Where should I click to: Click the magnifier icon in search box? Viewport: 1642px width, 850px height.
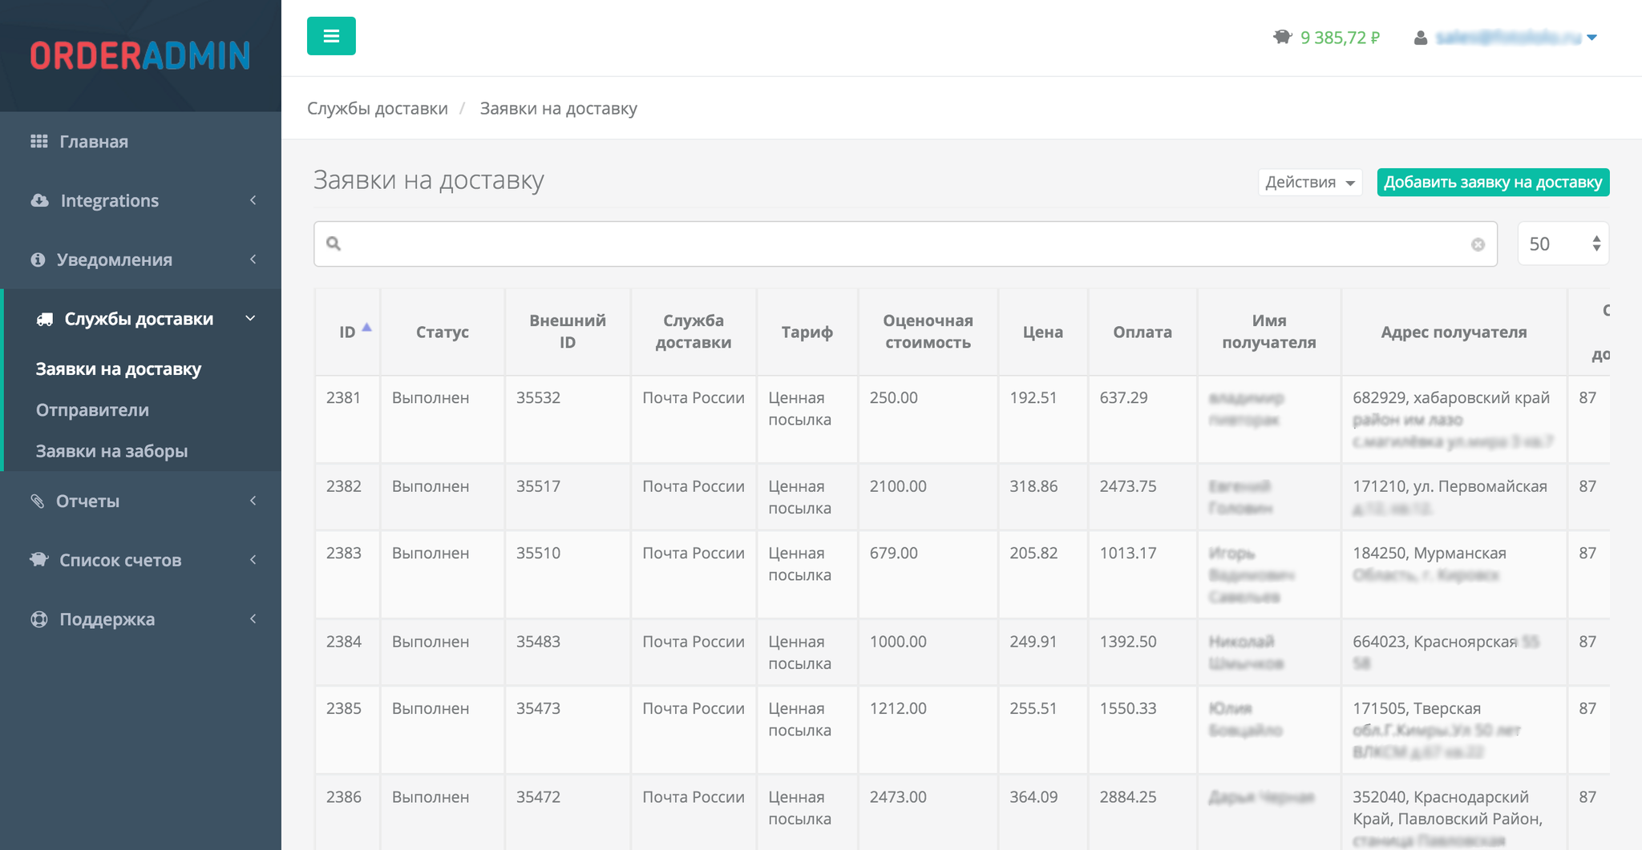334,244
